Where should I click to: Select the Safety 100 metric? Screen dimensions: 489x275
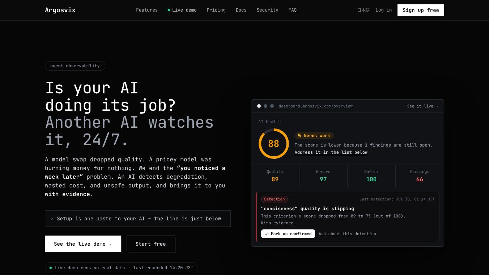coord(371,175)
